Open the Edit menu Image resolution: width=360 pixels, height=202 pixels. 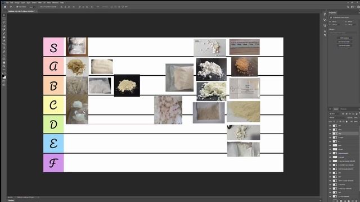tap(11, 3)
